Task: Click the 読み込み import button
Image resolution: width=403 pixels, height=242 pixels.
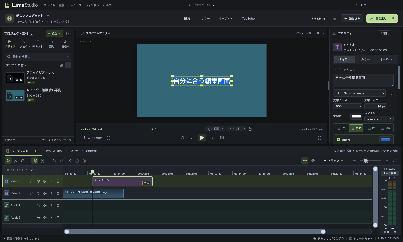Action: tap(352, 18)
